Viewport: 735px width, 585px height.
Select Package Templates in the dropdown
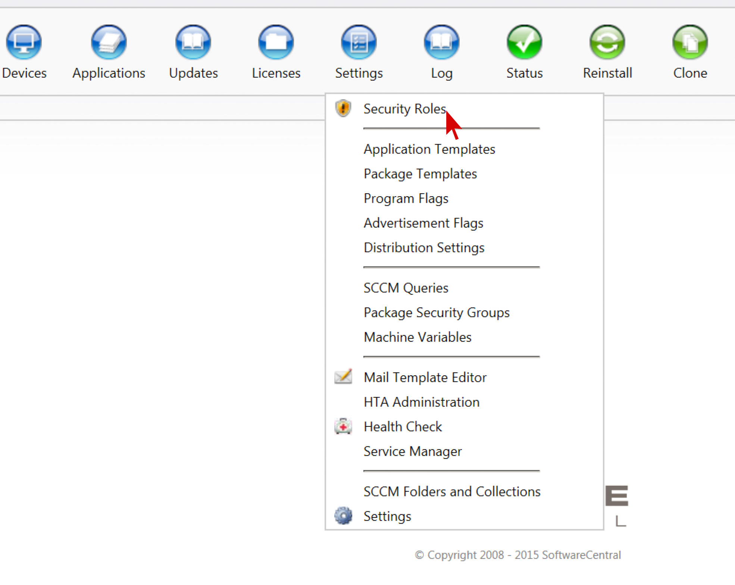420,174
